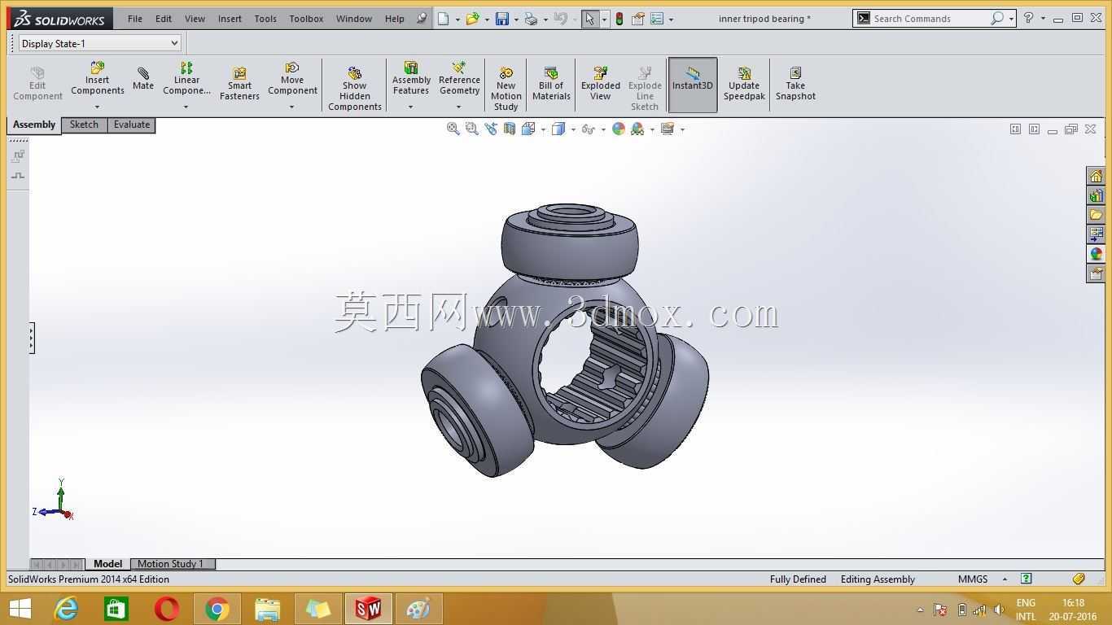
Task: Open SolidWorks from the taskbar
Action: (x=368, y=609)
